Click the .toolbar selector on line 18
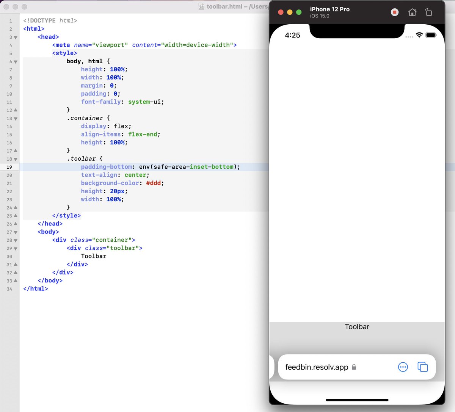 point(81,158)
